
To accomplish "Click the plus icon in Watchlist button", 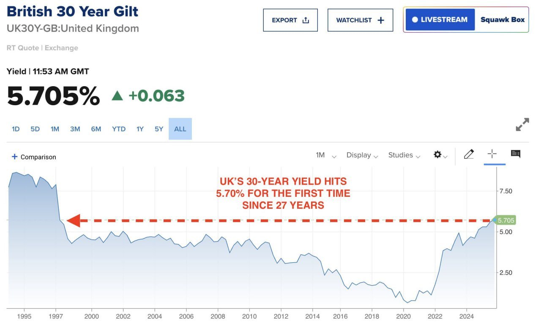I will point(381,20).
